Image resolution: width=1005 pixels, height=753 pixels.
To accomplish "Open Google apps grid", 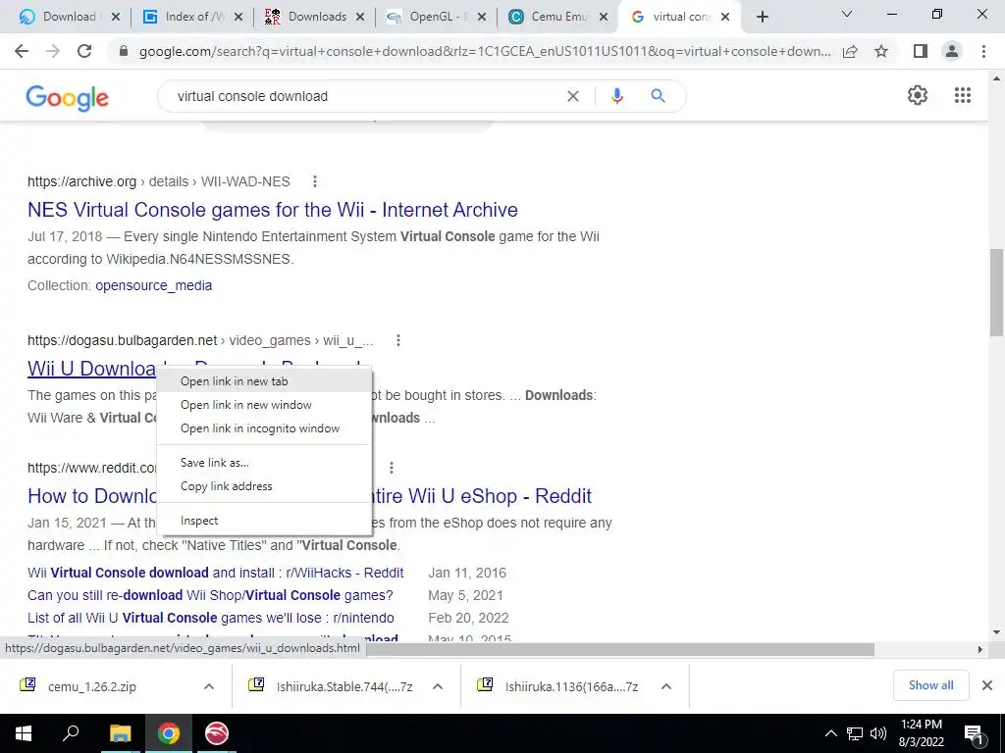I will (963, 95).
